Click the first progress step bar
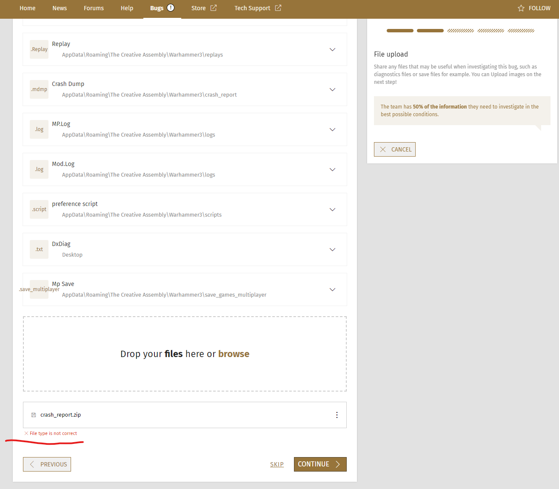Image resolution: width=559 pixels, height=489 pixels. click(x=400, y=31)
